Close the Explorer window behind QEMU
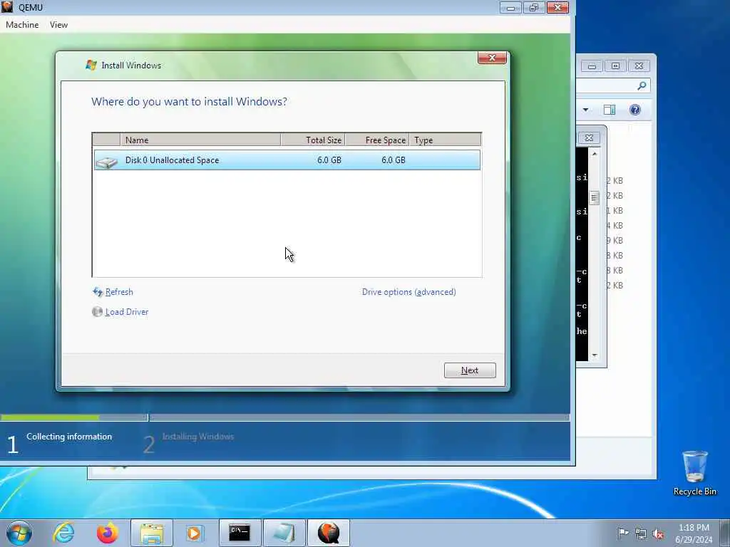 pos(639,66)
